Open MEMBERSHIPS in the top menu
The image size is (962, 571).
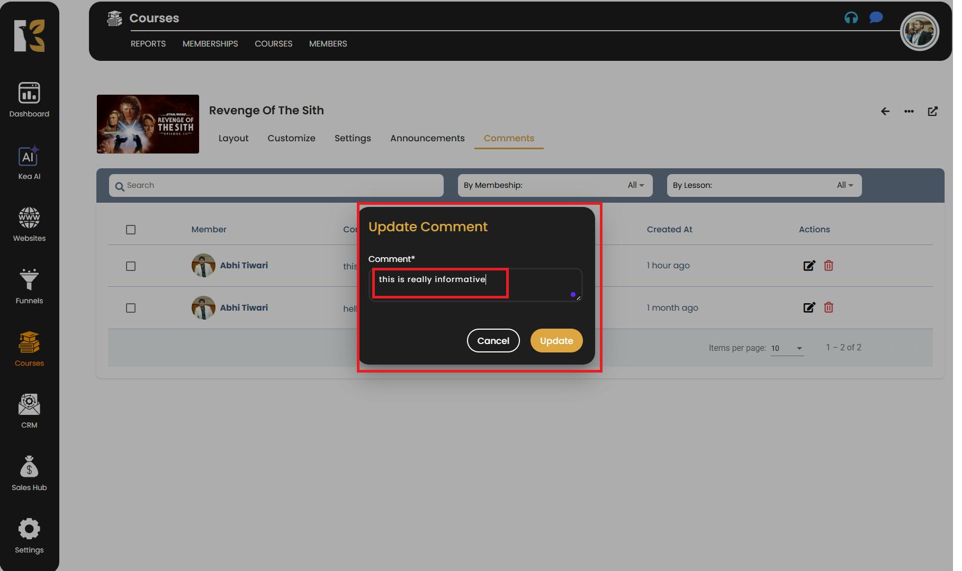[210, 44]
